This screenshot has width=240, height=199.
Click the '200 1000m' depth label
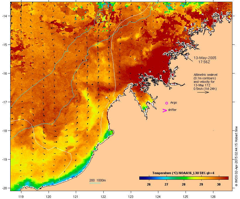pyautogui.click(x=97, y=180)
